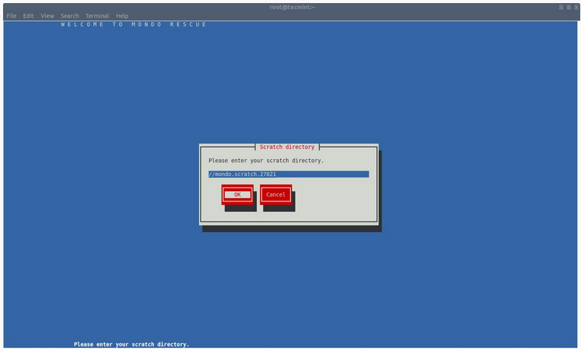The image size is (581, 352).
Task: Click the gray dialog area right of Cancel
Action: (x=335, y=196)
